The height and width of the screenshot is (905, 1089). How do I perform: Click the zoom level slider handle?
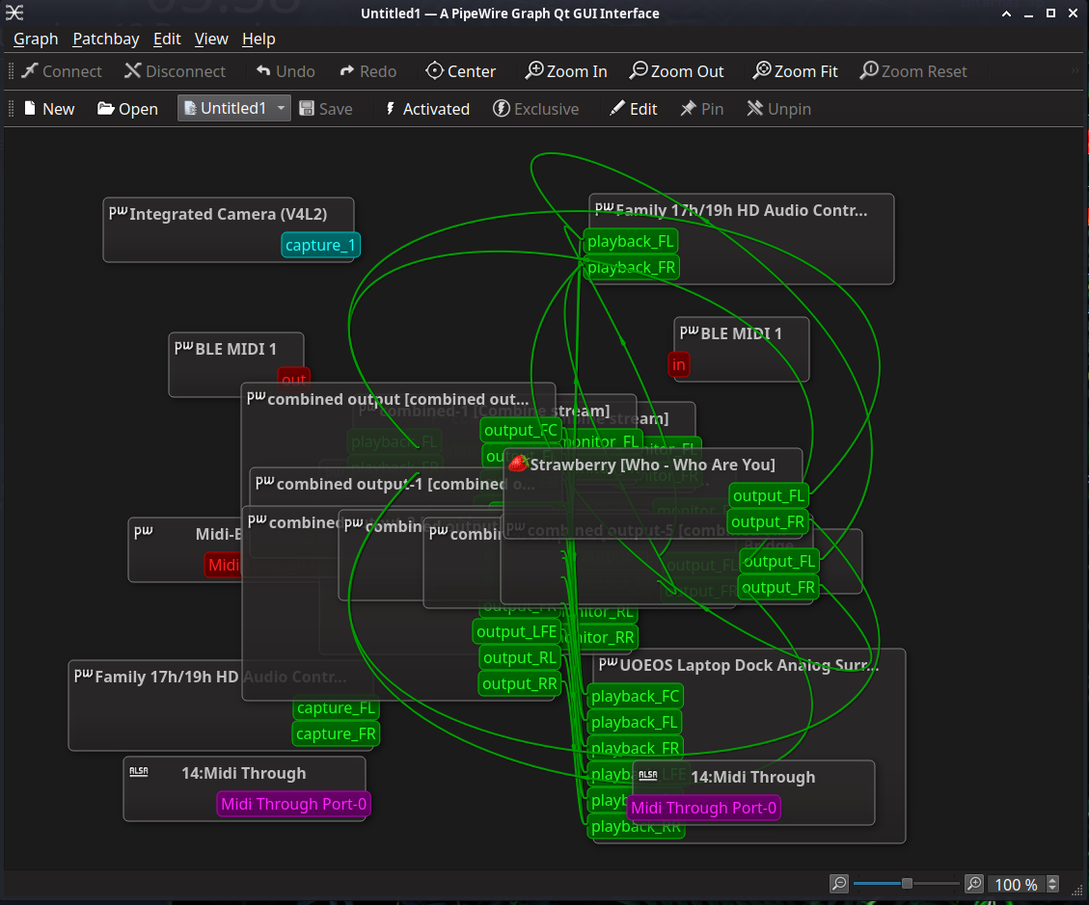pyautogui.click(x=907, y=884)
